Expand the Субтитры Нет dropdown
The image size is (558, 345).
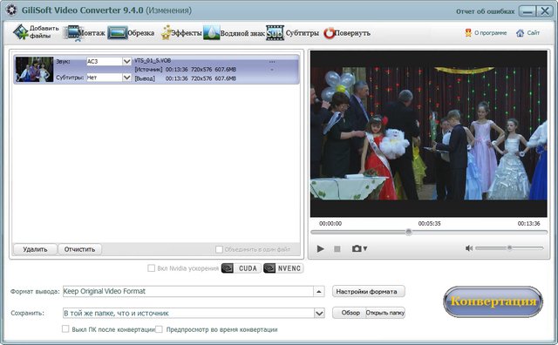tap(126, 78)
